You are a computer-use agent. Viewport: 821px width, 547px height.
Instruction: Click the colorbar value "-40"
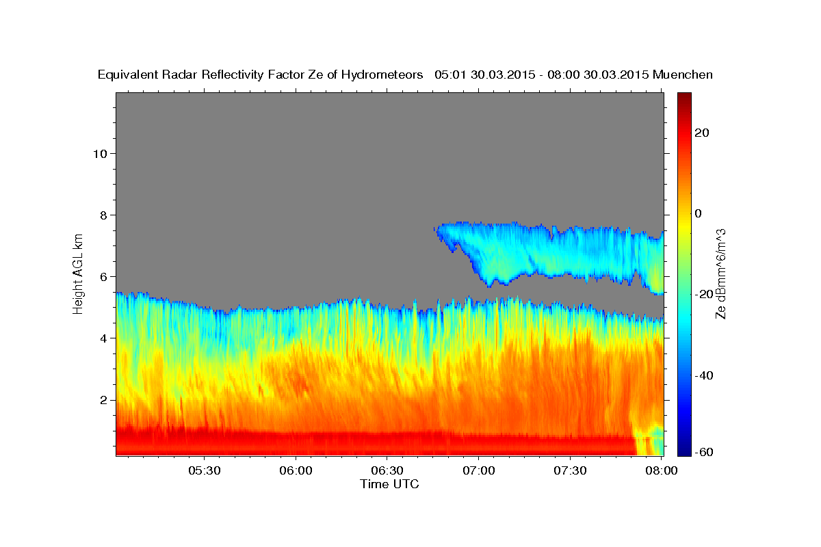click(705, 375)
